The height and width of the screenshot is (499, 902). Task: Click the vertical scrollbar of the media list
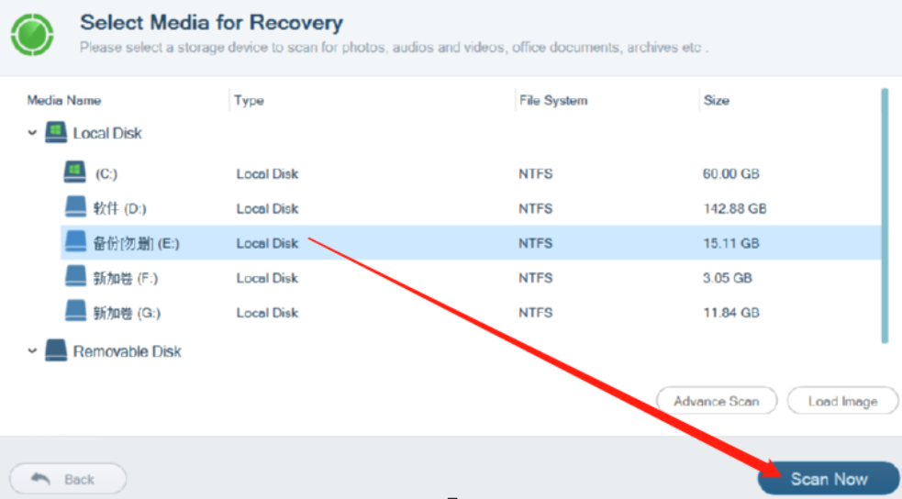click(885, 216)
